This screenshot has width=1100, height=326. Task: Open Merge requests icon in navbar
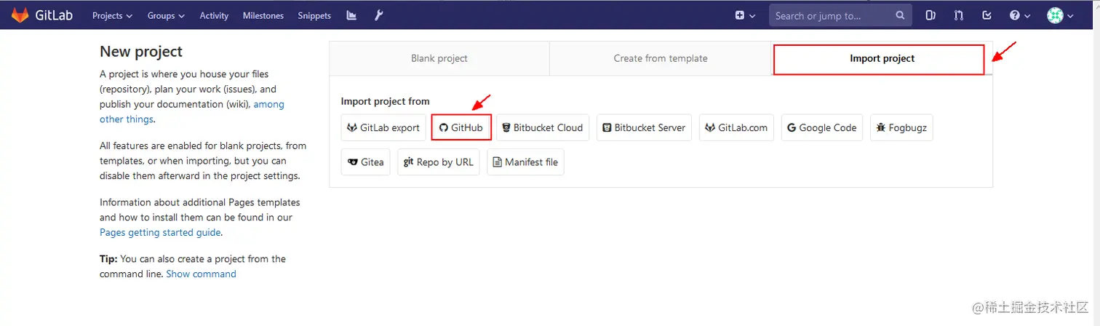[x=957, y=15]
